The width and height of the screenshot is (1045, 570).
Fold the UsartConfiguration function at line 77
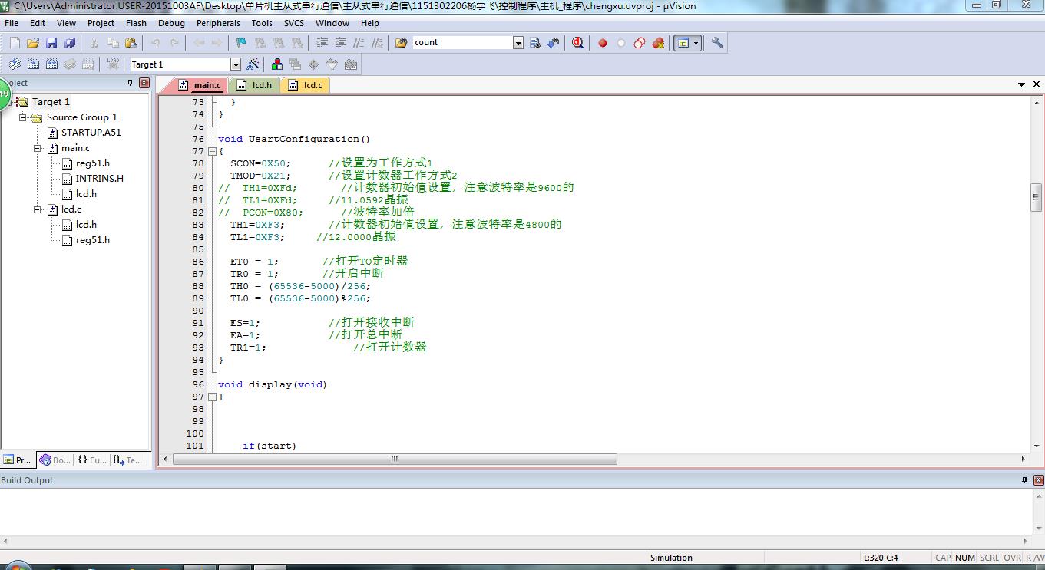point(213,151)
